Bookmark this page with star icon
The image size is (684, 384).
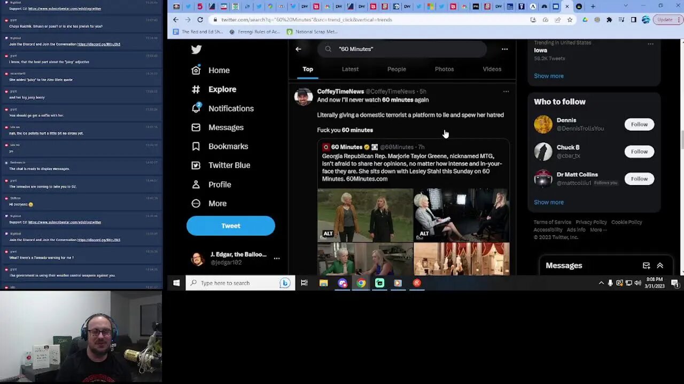pos(570,20)
